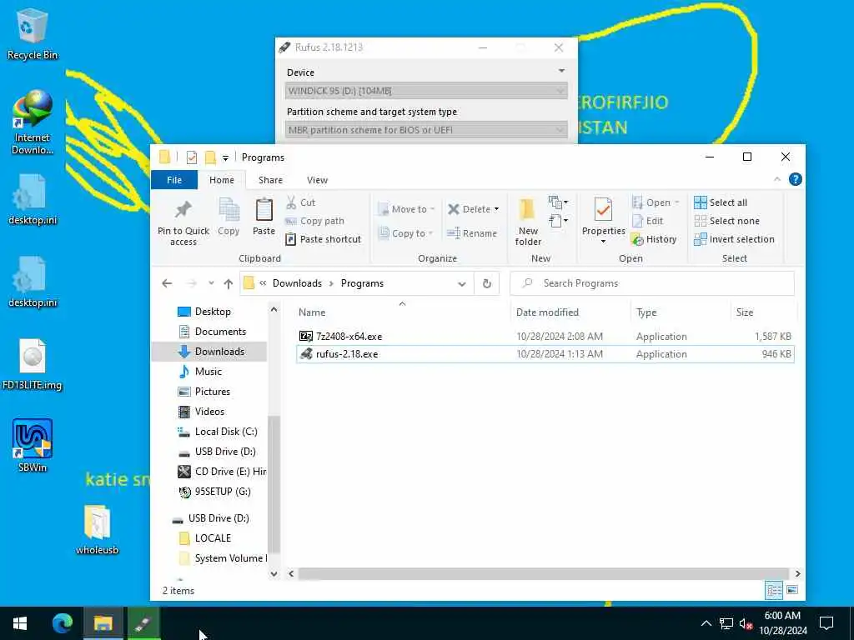Open Rufus partition scheme dropdown

(x=426, y=130)
